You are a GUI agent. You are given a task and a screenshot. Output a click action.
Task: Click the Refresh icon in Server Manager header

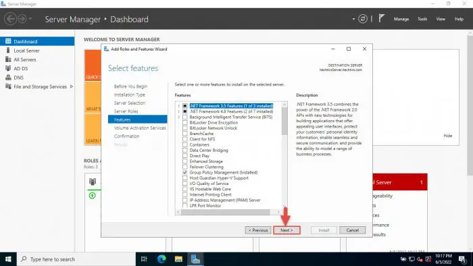(363, 19)
